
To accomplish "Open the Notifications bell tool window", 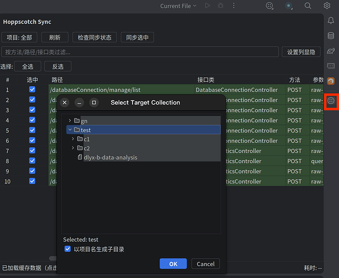I will (331, 21).
